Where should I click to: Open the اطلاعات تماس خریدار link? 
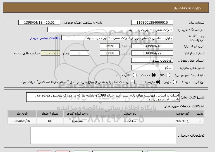coord(45,38)
